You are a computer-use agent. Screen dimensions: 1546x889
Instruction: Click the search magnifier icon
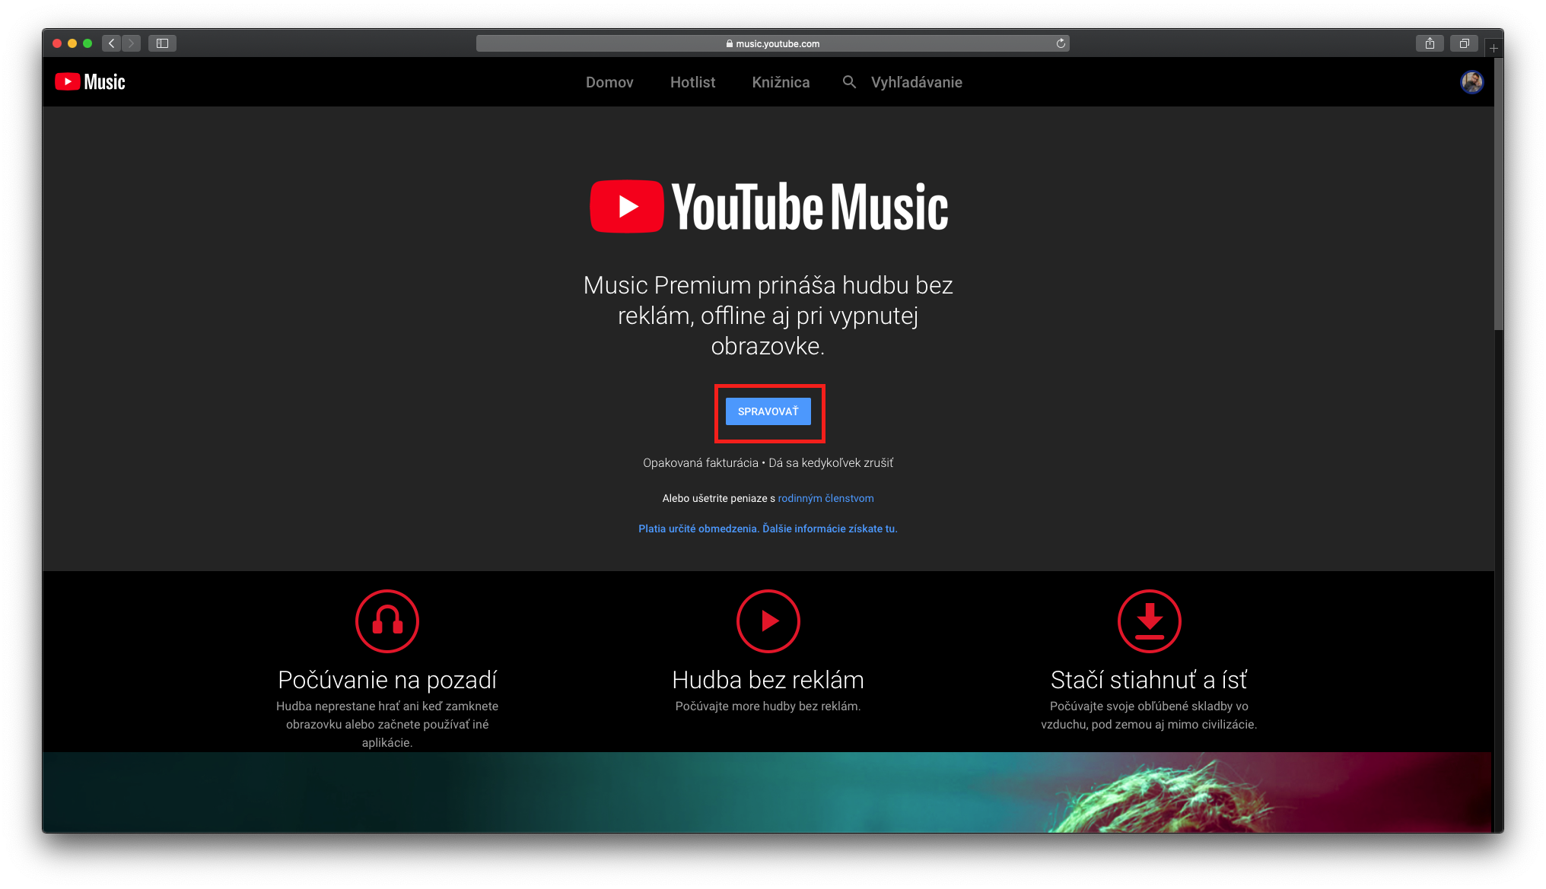[849, 82]
